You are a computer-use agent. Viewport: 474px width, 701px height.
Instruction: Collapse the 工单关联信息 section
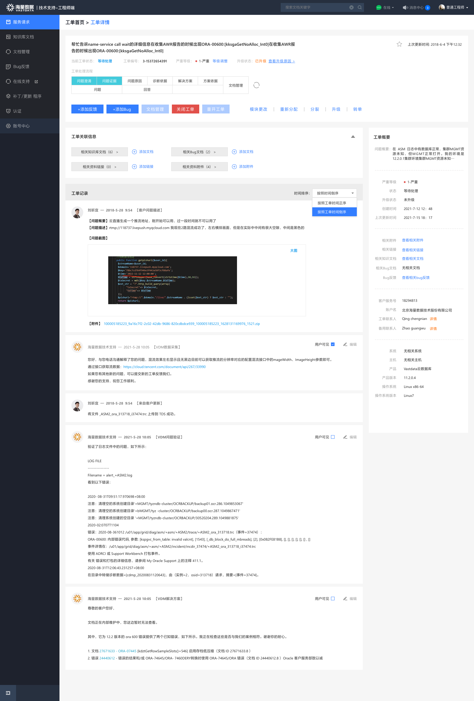(x=353, y=137)
